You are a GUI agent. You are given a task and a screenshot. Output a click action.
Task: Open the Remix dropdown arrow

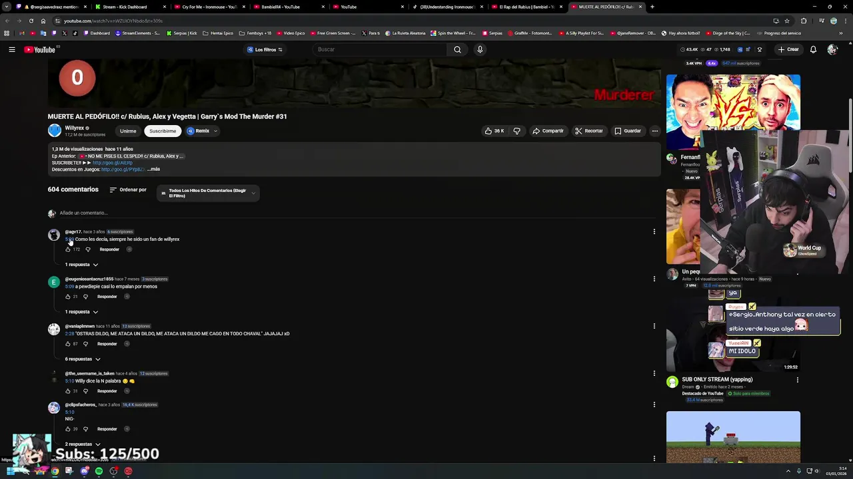pos(215,131)
